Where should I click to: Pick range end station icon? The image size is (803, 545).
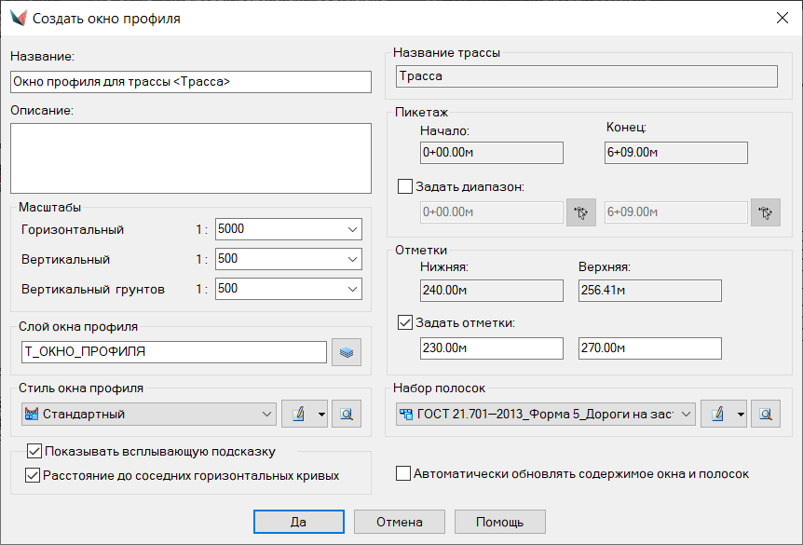(x=765, y=213)
